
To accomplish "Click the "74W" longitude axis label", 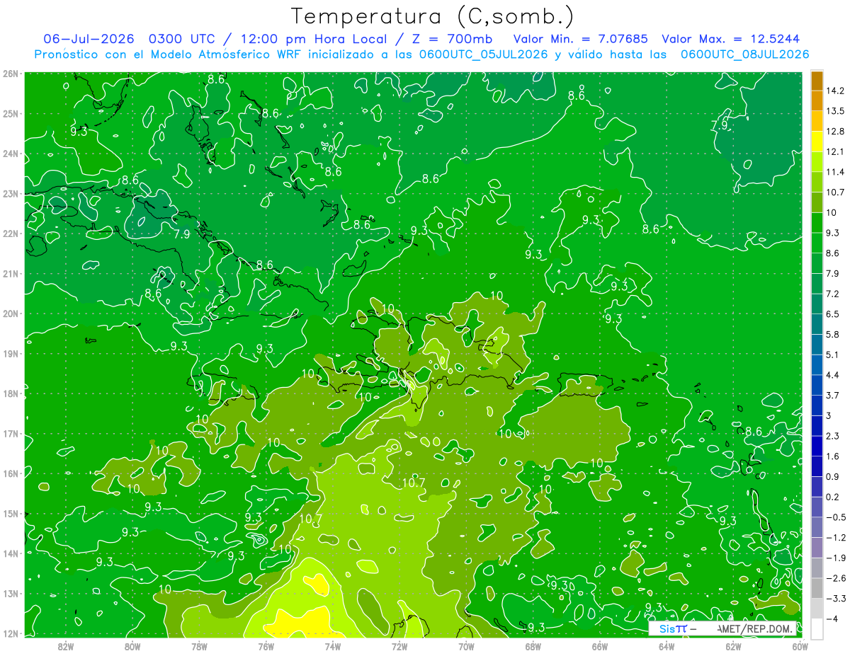I will [x=332, y=646].
